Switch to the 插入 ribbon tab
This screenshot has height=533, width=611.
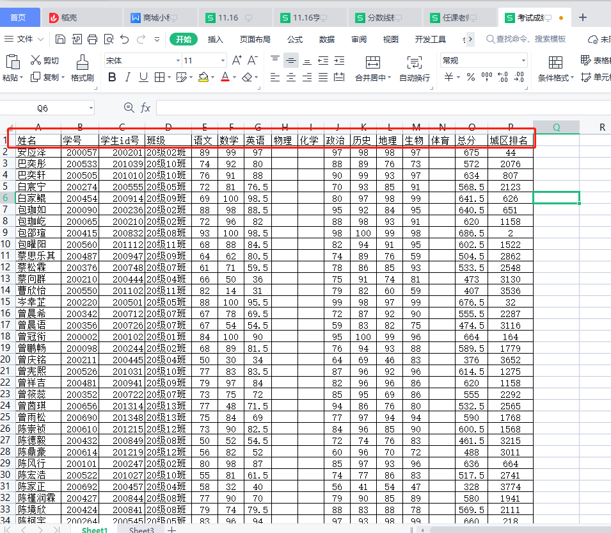215,40
